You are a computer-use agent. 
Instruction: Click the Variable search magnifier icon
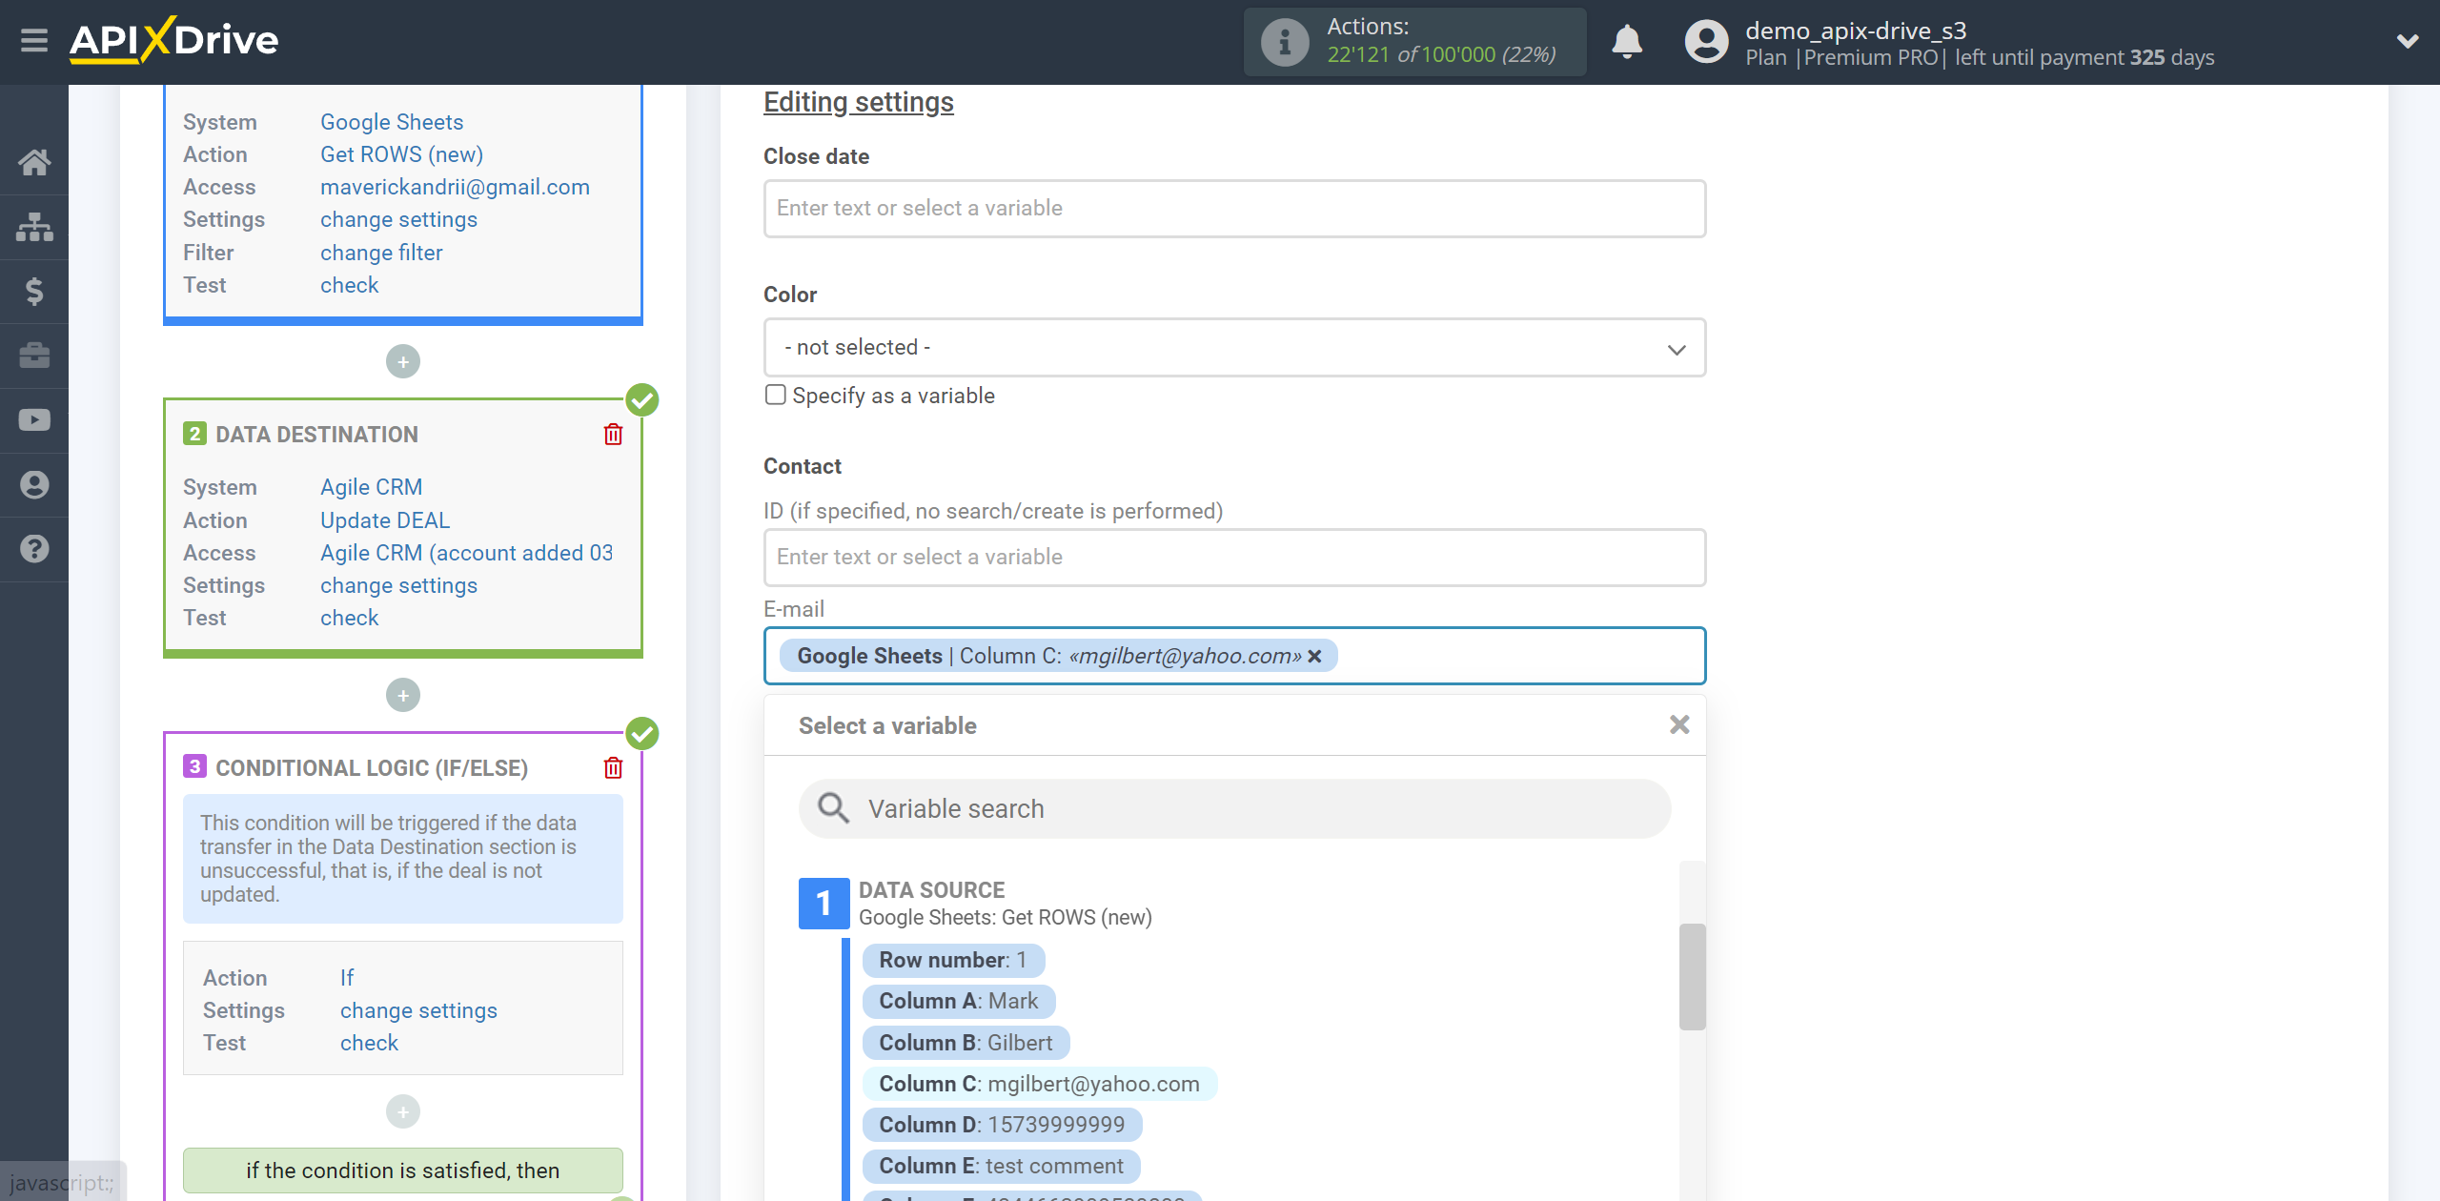tap(833, 808)
